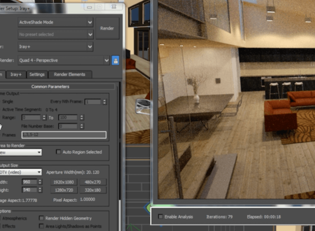This screenshot has width=315, height=231.
Task: Open the Iray+ renderer dropdown
Action: pos(55,47)
